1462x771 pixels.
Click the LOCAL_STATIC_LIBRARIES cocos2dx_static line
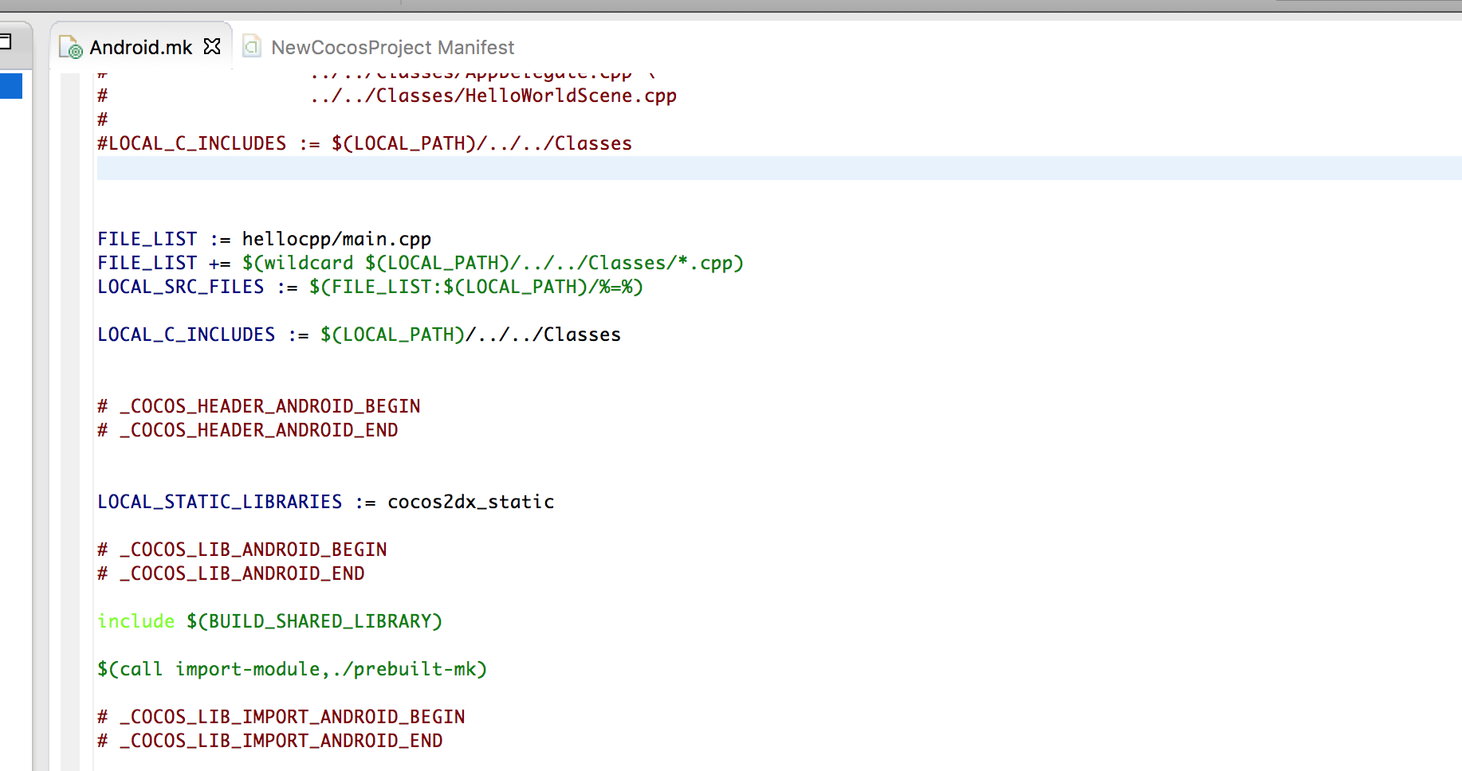point(325,502)
